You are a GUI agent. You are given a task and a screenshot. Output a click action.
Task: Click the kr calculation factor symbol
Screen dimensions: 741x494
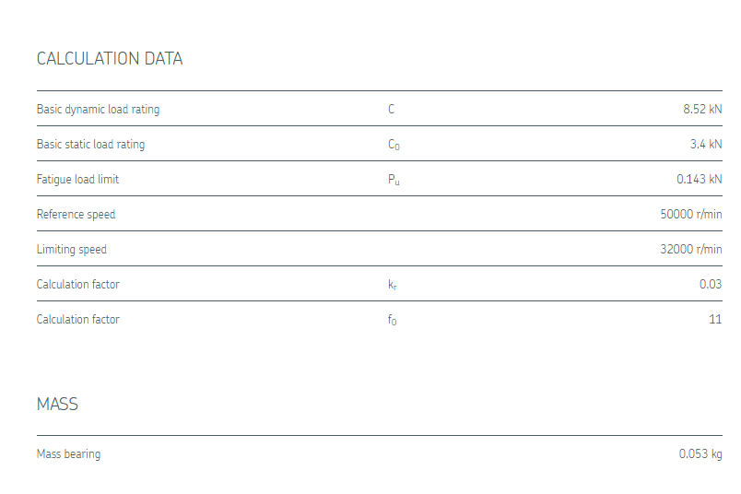[393, 285]
